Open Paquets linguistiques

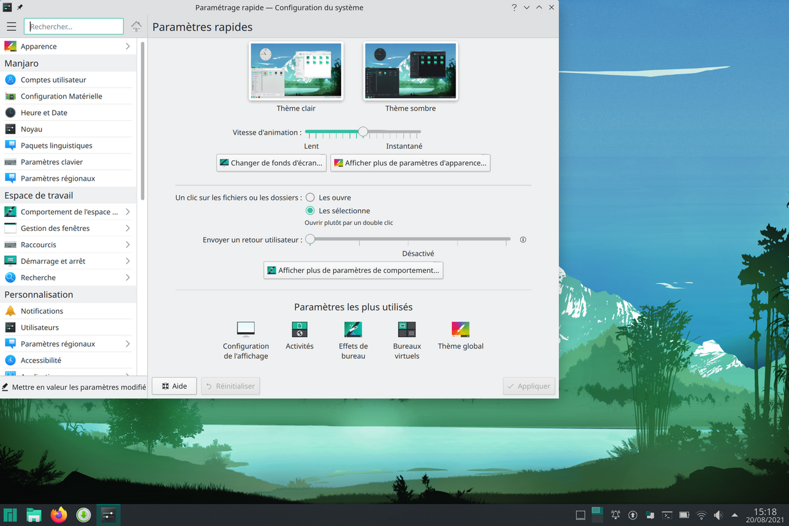[68, 145]
